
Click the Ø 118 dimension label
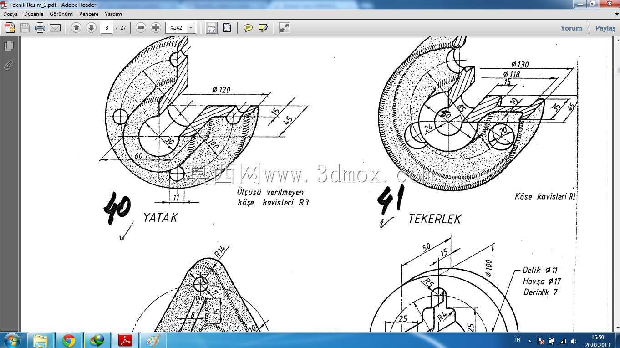512,74
